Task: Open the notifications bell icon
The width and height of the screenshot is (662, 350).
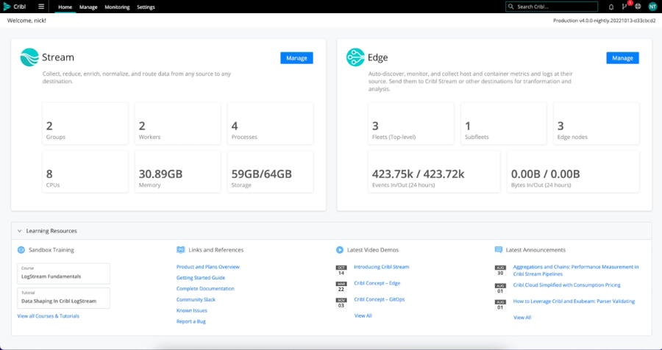Action: click(611, 7)
